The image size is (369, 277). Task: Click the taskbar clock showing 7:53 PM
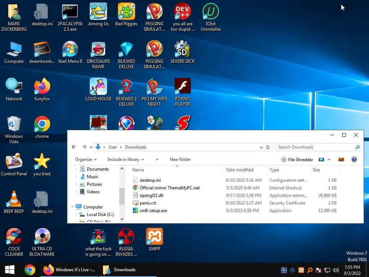click(352, 270)
